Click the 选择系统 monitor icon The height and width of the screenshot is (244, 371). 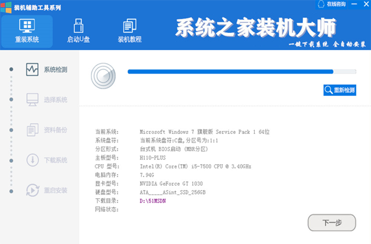(32, 100)
